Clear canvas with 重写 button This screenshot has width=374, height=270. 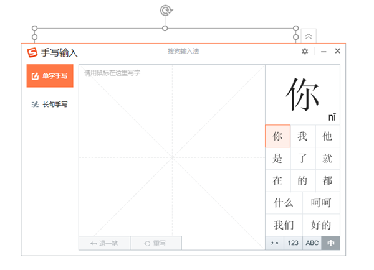pyautogui.click(x=156, y=243)
